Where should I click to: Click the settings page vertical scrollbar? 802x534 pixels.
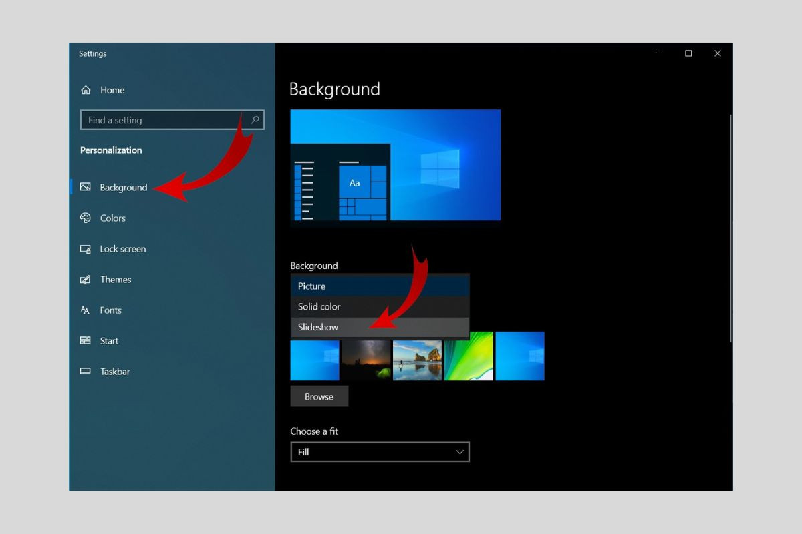pyautogui.click(x=730, y=228)
